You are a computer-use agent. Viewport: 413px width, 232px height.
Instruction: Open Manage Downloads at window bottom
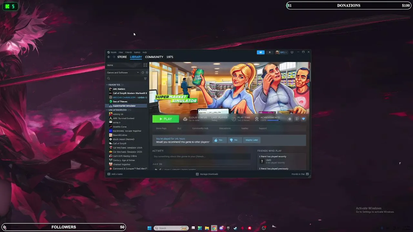pos(207,174)
